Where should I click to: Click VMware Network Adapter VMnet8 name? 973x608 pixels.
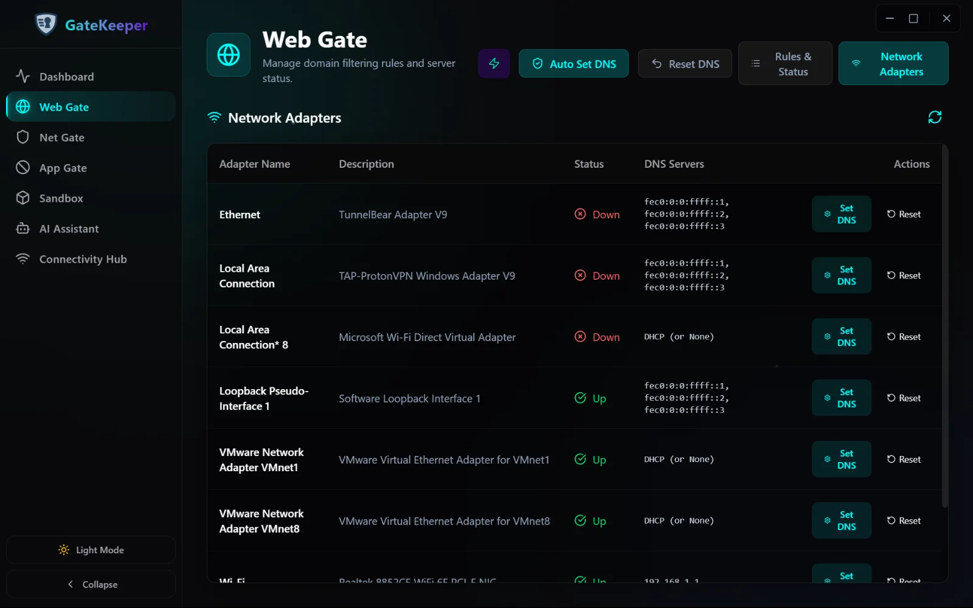261,521
